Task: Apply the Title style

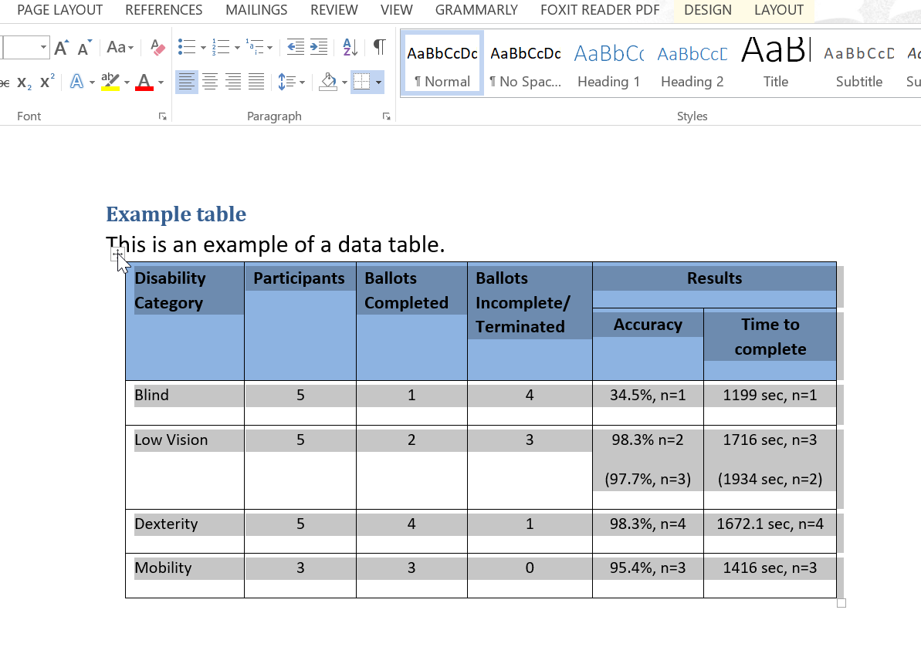Action: [775, 62]
